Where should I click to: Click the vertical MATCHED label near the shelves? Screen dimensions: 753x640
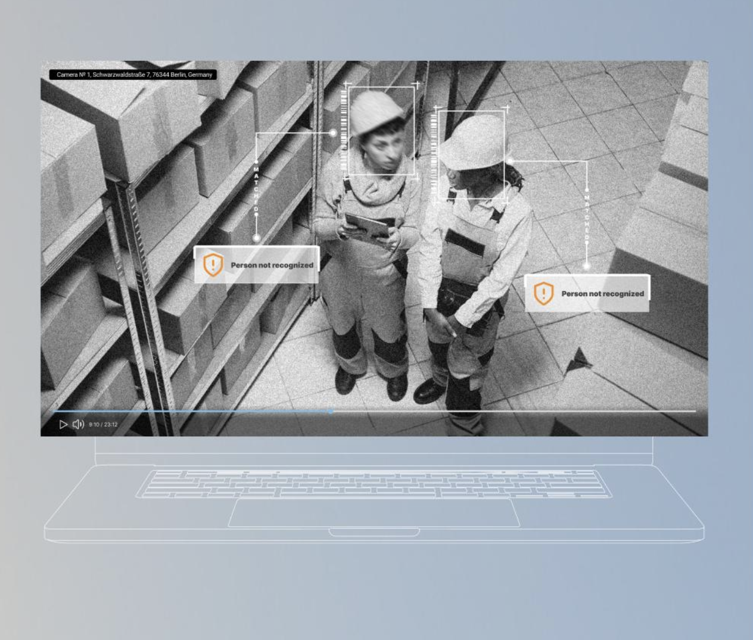(256, 189)
